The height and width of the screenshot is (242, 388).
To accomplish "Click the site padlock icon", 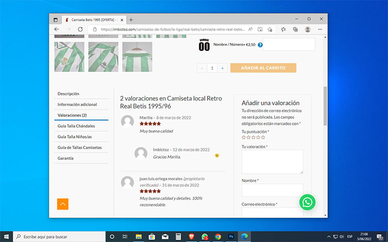I will [95, 30].
